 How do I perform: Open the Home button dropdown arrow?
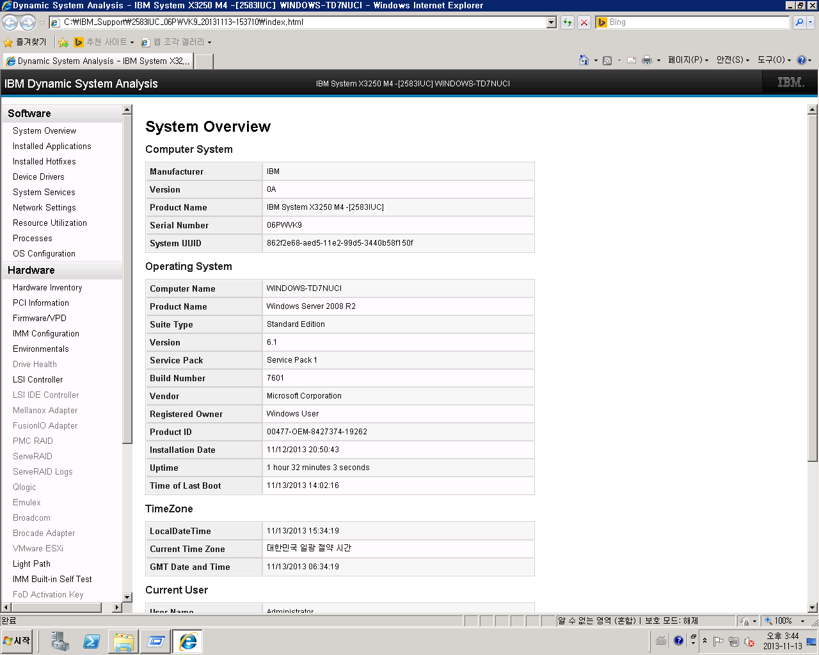[x=596, y=60]
